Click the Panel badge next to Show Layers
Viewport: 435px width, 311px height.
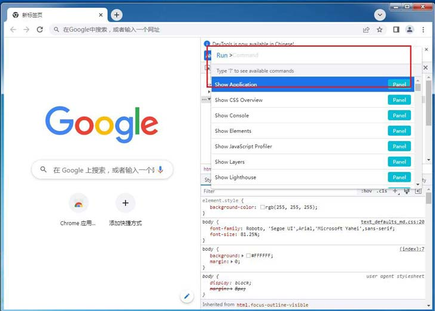399,162
